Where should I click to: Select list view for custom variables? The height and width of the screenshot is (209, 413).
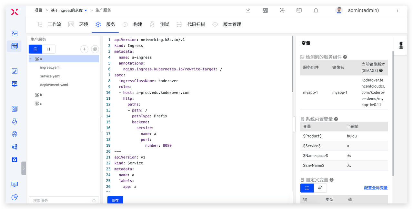click(x=307, y=188)
